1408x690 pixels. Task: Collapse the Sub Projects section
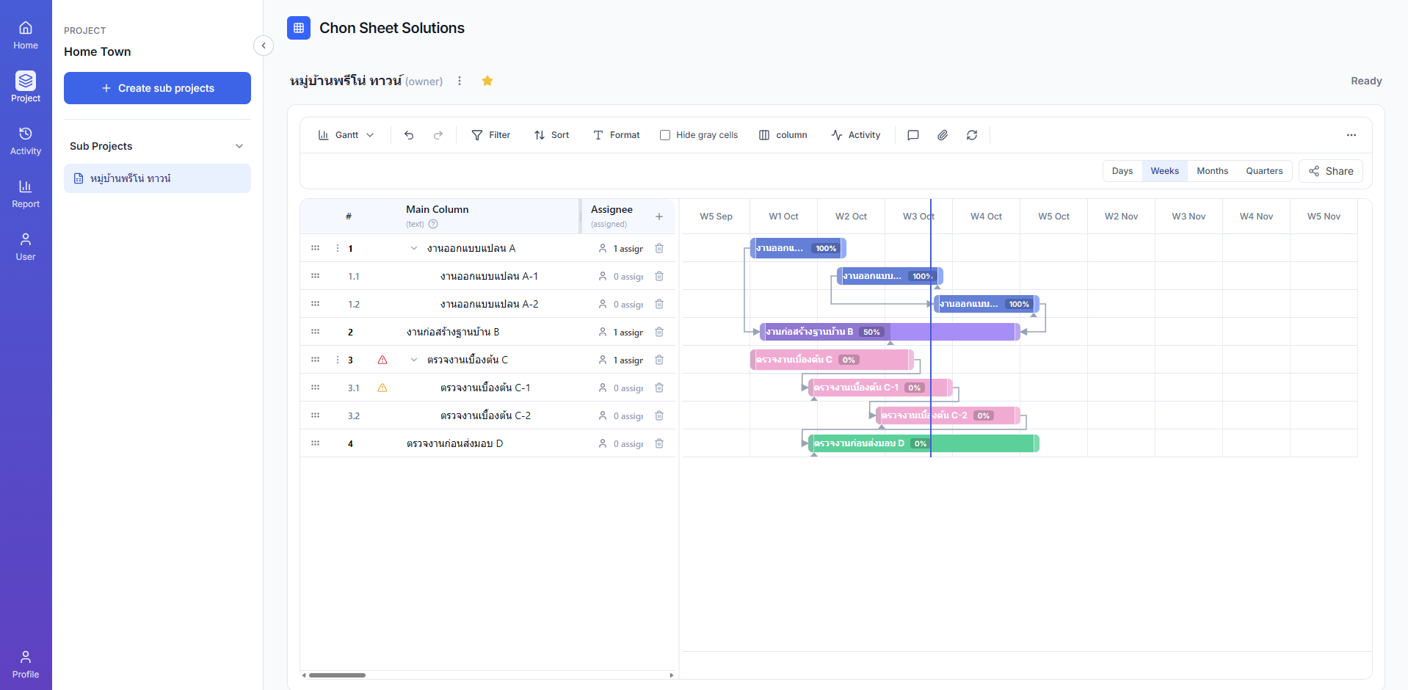239,146
